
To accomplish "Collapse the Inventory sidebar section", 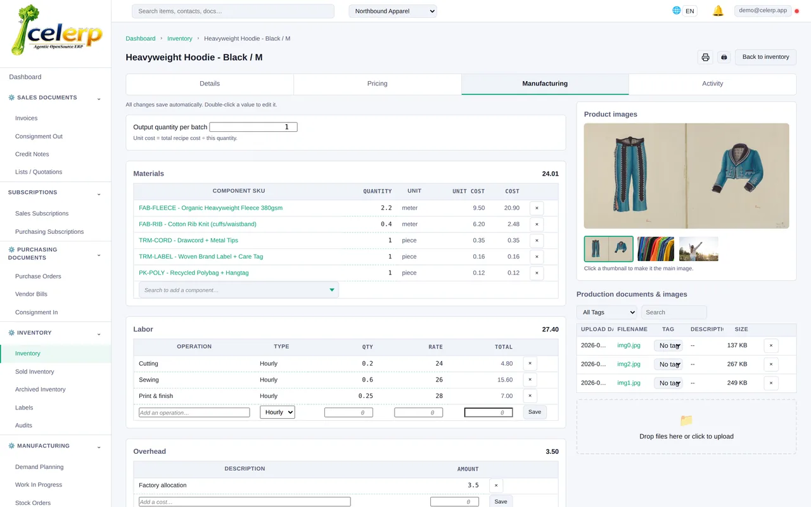I will point(98,333).
